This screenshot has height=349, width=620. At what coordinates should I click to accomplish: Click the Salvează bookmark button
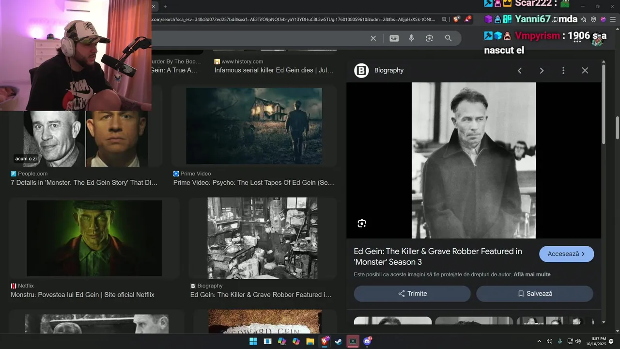pyautogui.click(x=535, y=294)
